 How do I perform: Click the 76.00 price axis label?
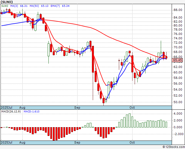click(x=178, y=34)
